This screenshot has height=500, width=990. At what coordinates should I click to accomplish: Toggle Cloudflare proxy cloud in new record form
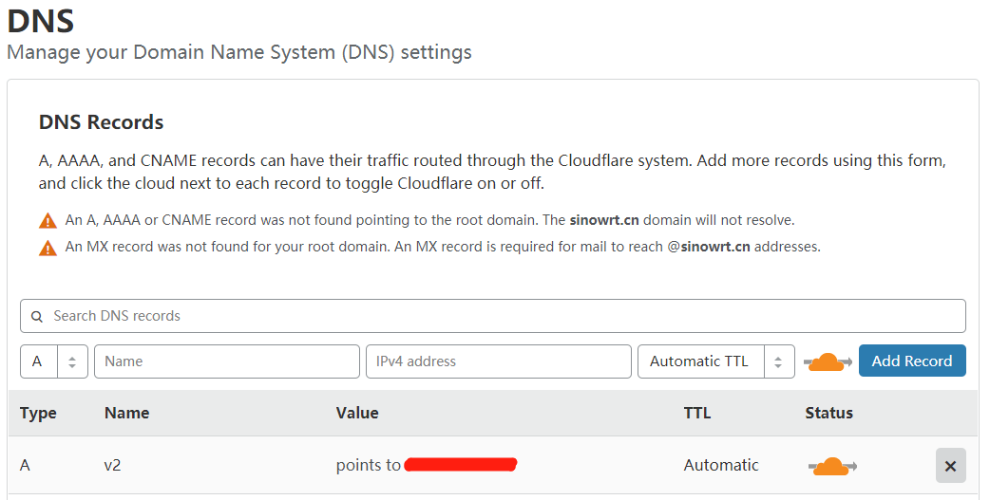pos(829,361)
